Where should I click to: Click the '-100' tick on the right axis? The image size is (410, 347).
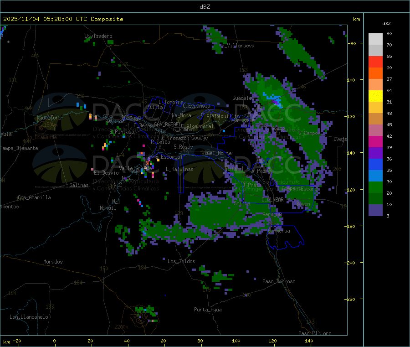350,80
